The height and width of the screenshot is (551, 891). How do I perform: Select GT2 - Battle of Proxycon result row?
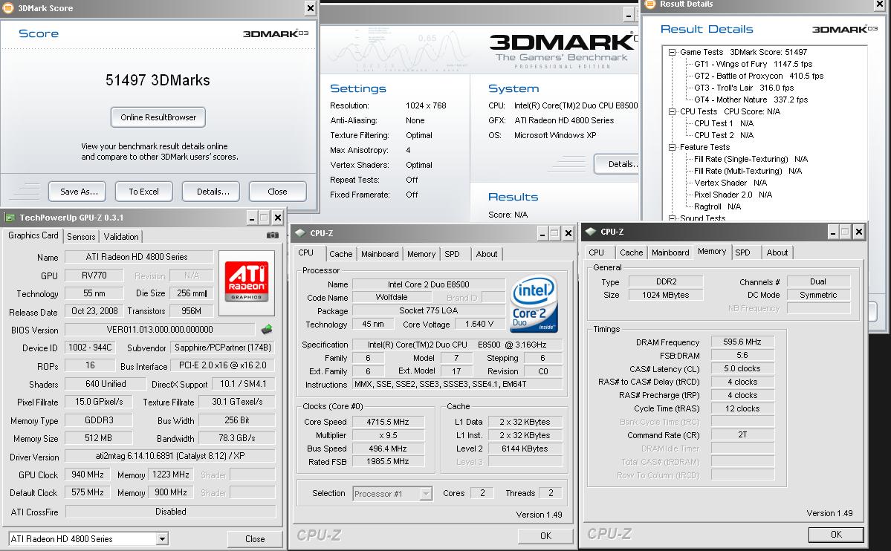pyautogui.click(x=759, y=76)
